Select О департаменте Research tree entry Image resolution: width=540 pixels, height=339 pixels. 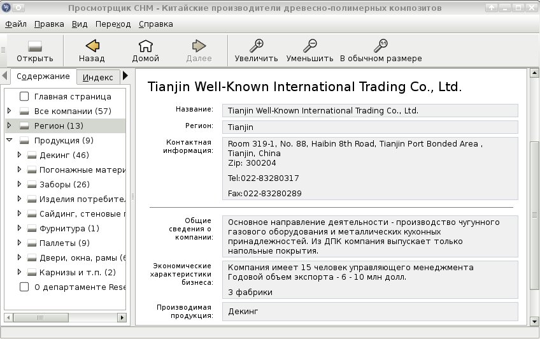coord(80,287)
